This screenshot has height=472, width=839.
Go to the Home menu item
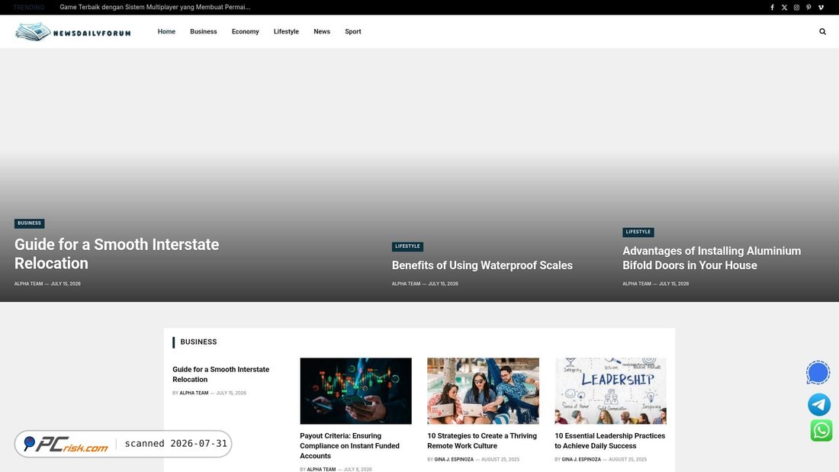tap(166, 31)
